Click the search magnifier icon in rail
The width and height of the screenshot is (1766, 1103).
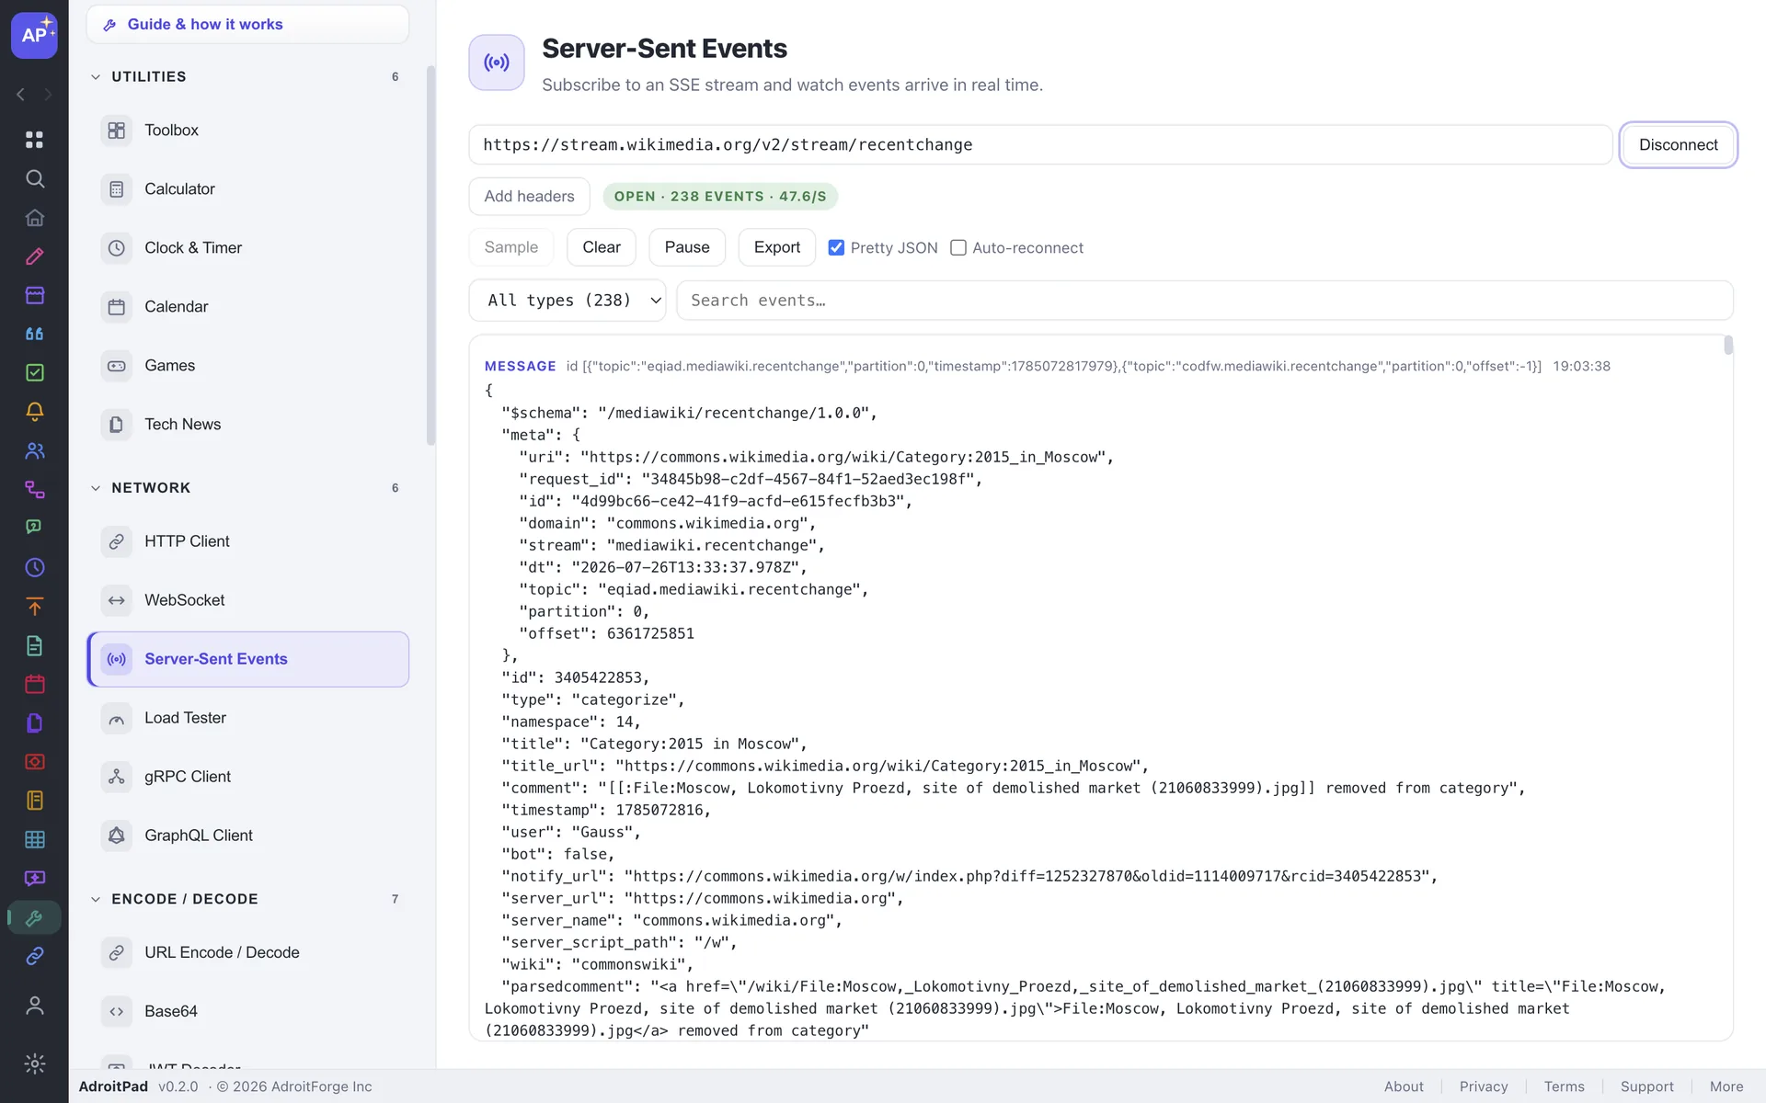(x=34, y=178)
